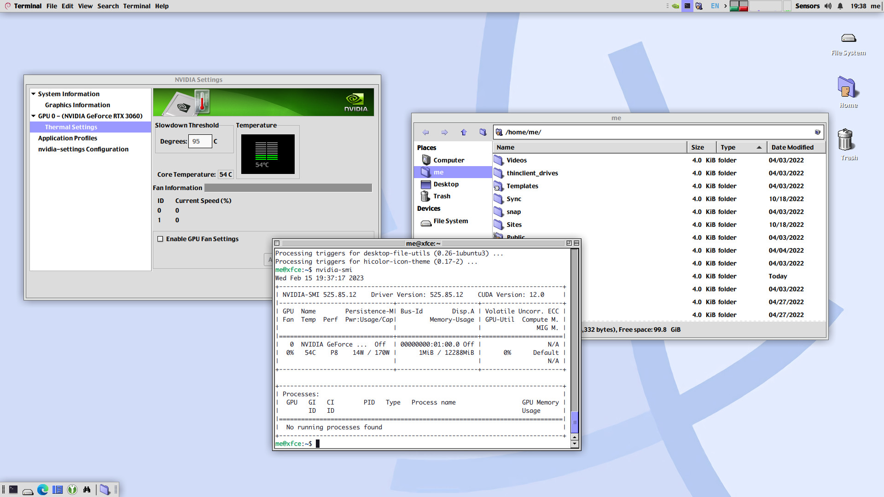
Task: Select nvidia-settings Configuration item
Action: 83,149
